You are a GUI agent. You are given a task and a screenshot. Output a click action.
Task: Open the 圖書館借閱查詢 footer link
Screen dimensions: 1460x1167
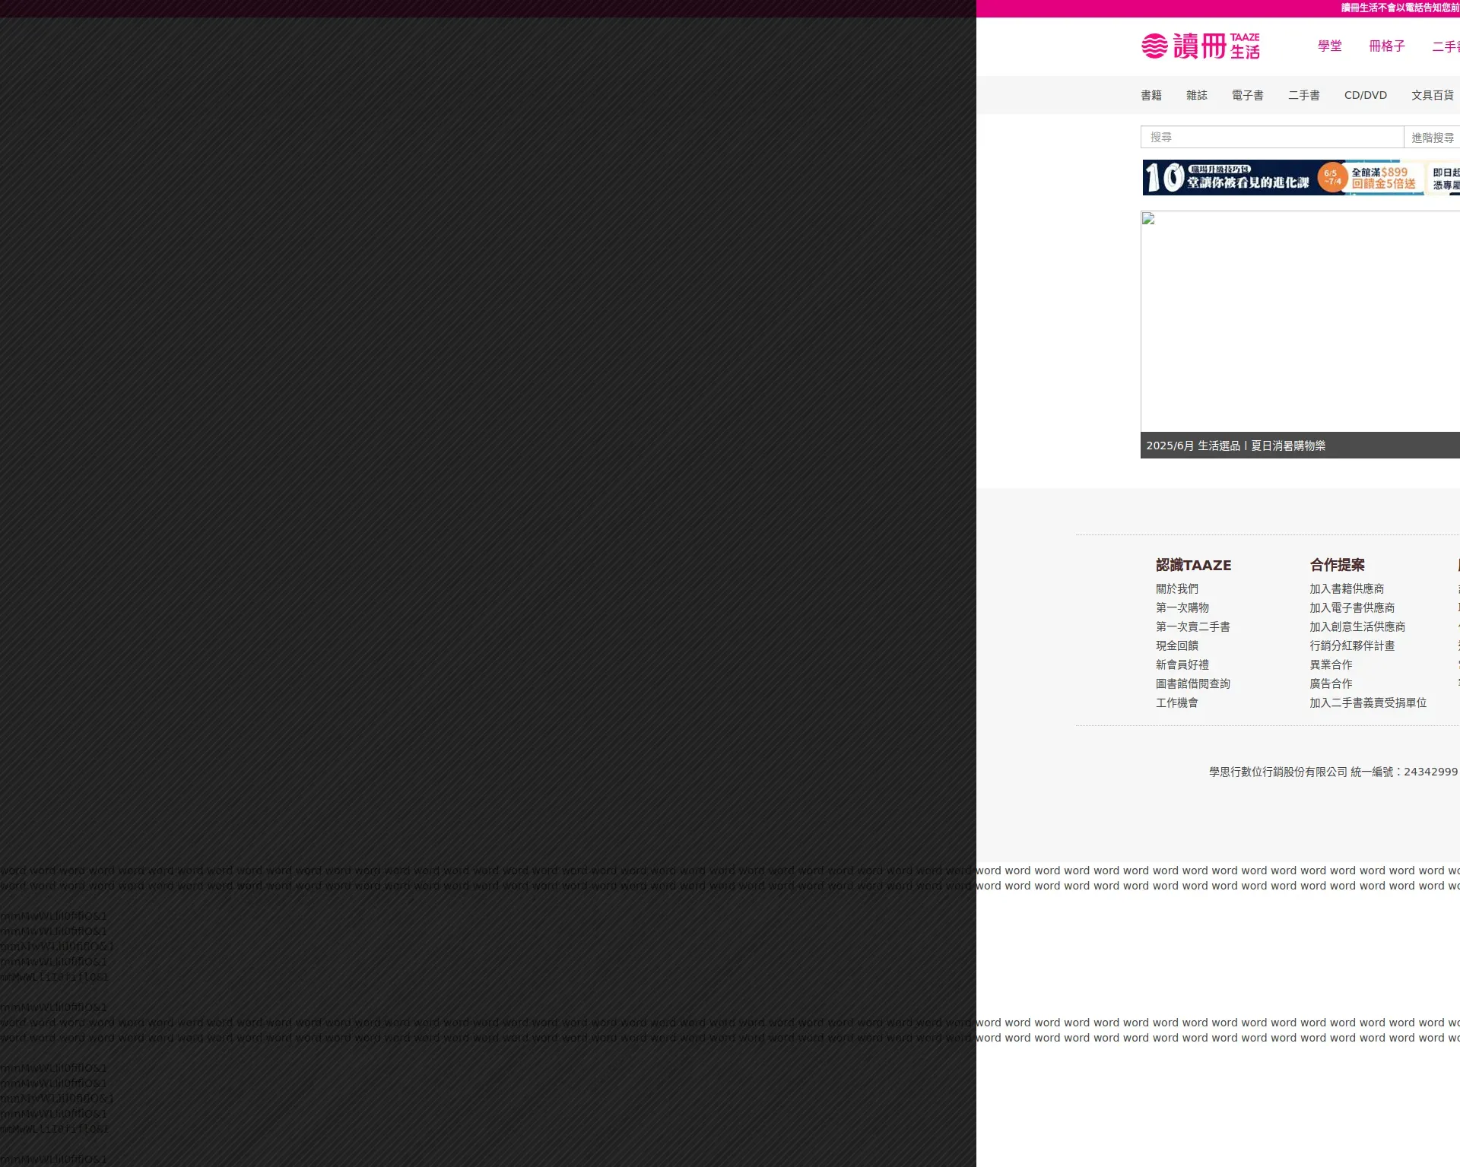[1192, 683]
